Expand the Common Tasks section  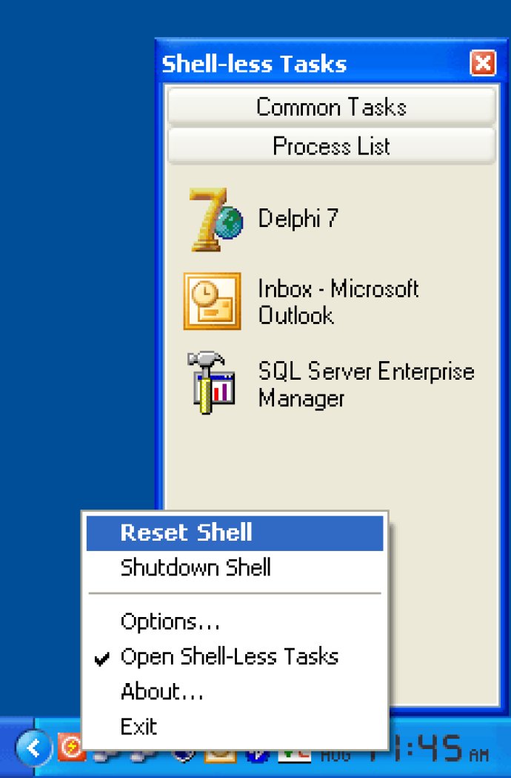[332, 107]
